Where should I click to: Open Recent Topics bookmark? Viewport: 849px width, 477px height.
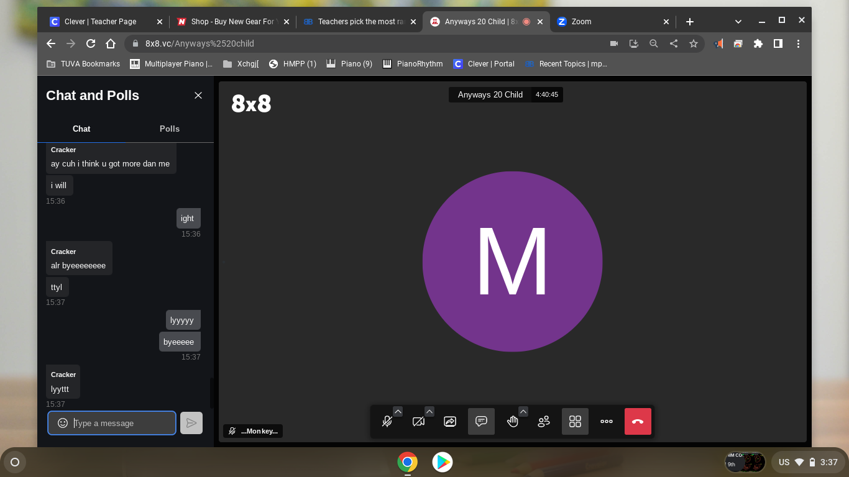(x=566, y=63)
